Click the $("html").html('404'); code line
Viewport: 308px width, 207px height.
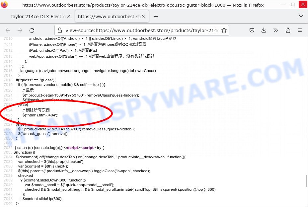[x=40, y=115]
